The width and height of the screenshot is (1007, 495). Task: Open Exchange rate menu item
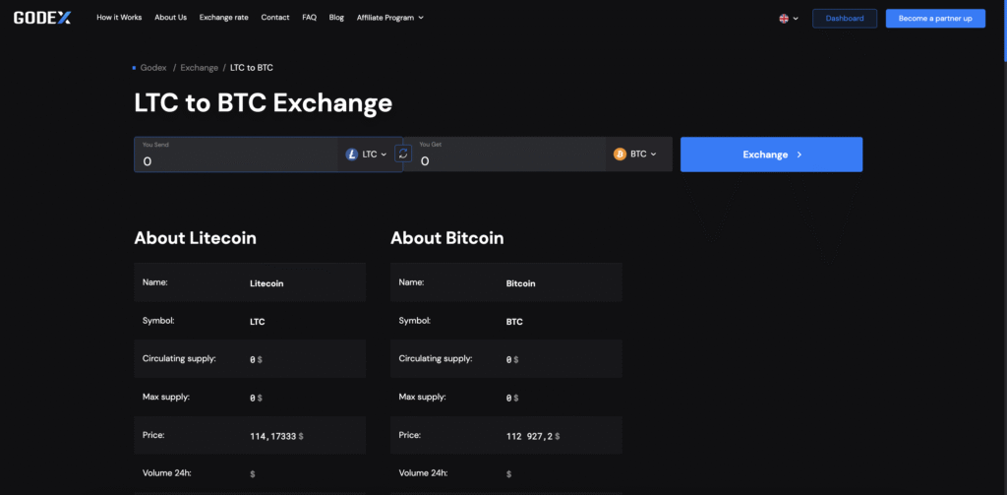point(223,18)
